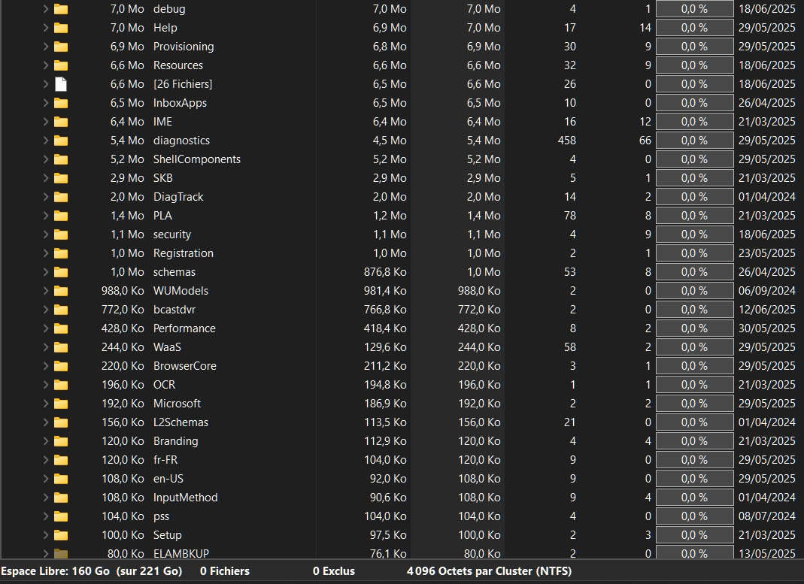Click the Performance folder icon
This screenshot has height=584, width=804.
tap(61, 328)
